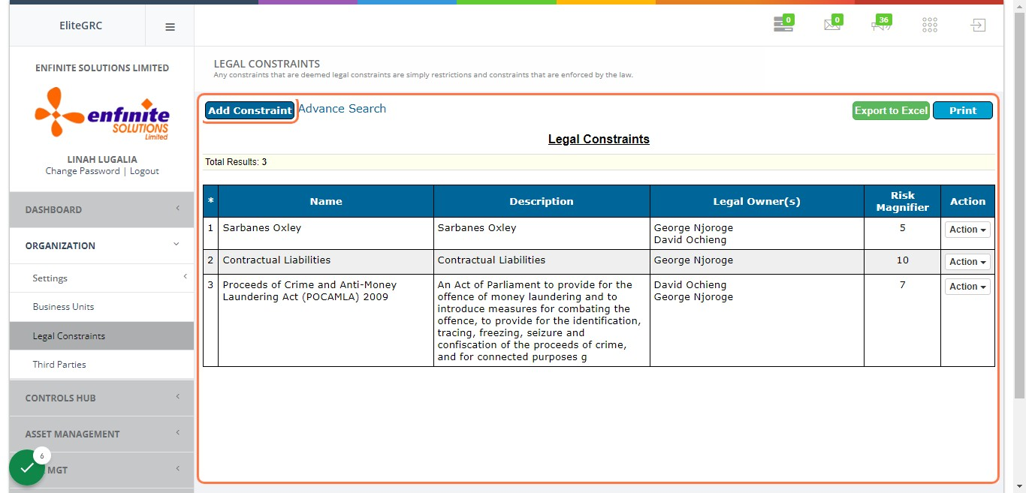Click Export to Excel button

pyautogui.click(x=891, y=110)
